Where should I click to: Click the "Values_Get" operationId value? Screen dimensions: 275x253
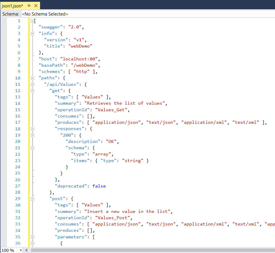(111, 110)
